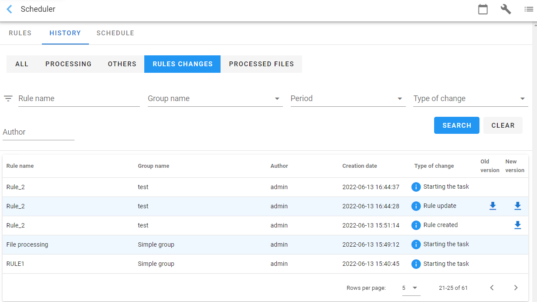Image resolution: width=537 pixels, height=302 pixels.
Task: Click the Rule name column header
Action: pos(20,166)
